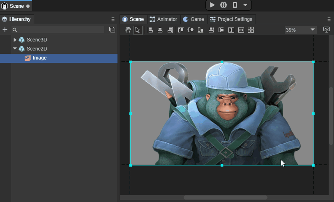Screen dimensions: 334x202
Task: Align objects to bottom edge
Action: pos(200,30)
